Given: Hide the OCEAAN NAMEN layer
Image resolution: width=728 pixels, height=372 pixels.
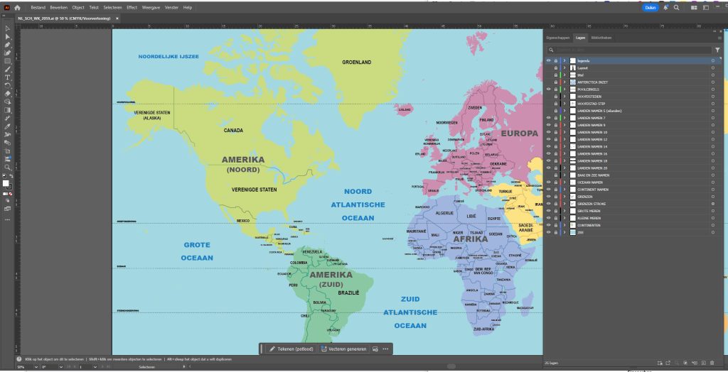Looking at the screenshot, I should [x=549, y=182].
